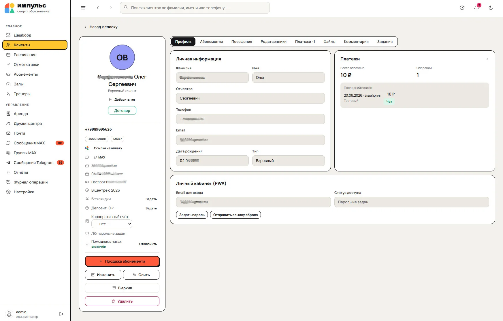Image resolution: width=503 pixels, height=321 pixels.
Task: Click Назад к списку link
Action: 101,27
